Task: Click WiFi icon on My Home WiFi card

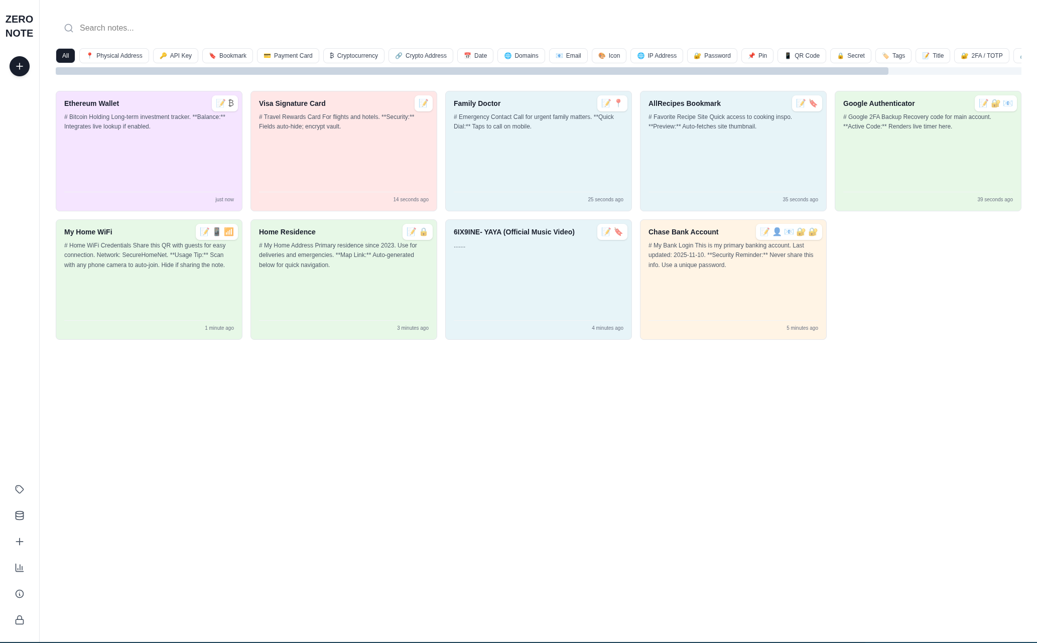Action: [229, 232]
